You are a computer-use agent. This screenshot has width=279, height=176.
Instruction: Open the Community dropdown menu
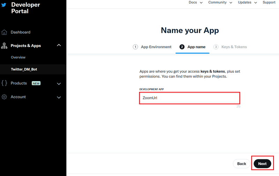point(220,2)
